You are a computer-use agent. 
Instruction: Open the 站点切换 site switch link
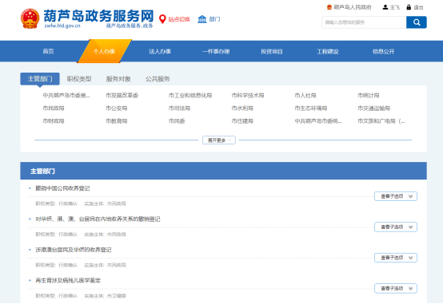tap(179, 19)
